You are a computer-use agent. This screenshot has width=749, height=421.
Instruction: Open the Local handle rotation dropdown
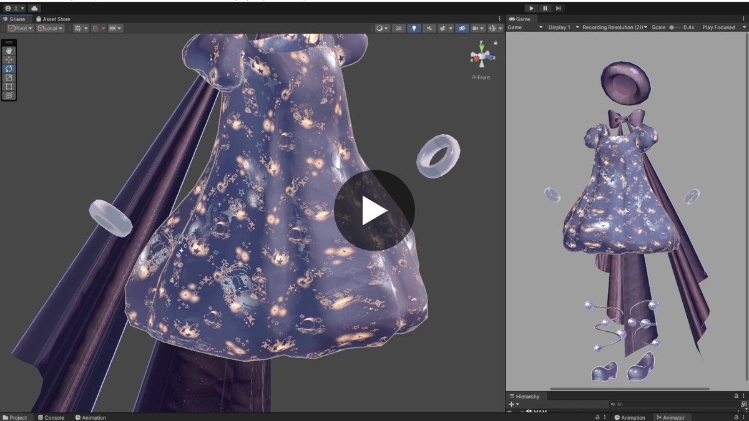coord(50,28)
